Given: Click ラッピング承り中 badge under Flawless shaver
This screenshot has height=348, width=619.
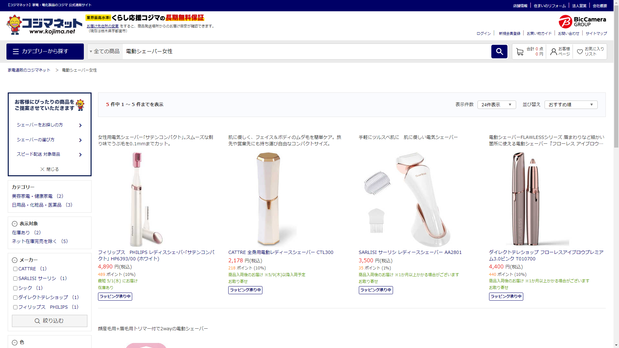Looking at the screenshot, I should (x=506, y=296).
